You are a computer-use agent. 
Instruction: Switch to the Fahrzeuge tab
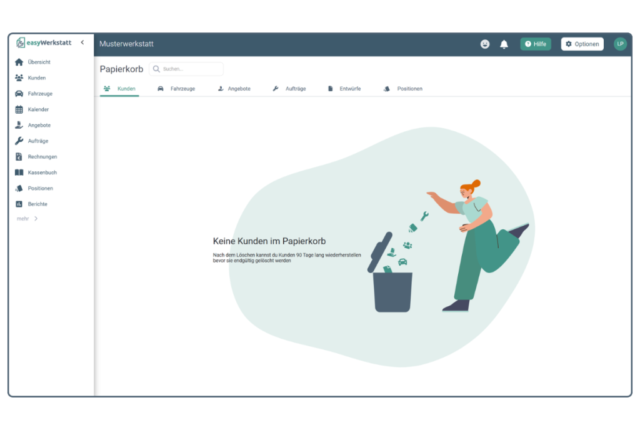click(177, 89)
